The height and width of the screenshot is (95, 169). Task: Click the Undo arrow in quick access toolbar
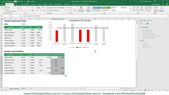(22, 2)
